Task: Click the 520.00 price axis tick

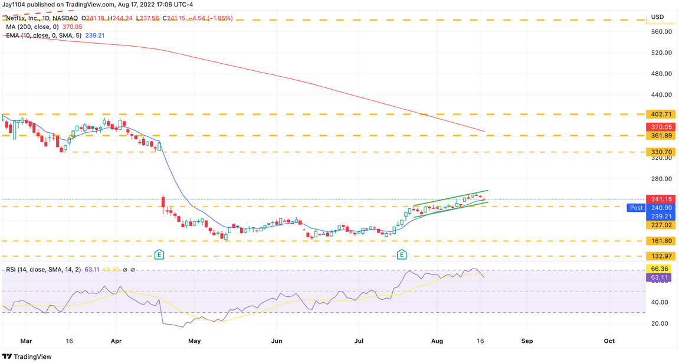Action: point(661,53)
